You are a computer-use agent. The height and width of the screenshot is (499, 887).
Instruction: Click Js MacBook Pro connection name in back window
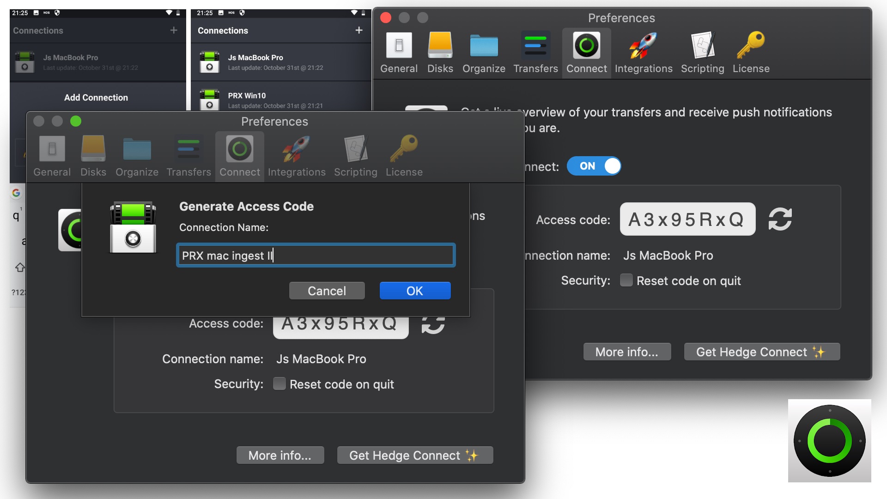668,256
